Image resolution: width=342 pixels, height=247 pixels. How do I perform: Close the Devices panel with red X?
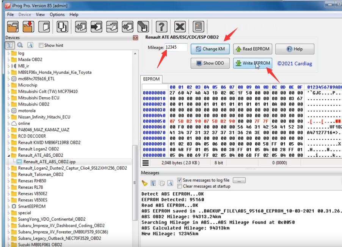135,38
